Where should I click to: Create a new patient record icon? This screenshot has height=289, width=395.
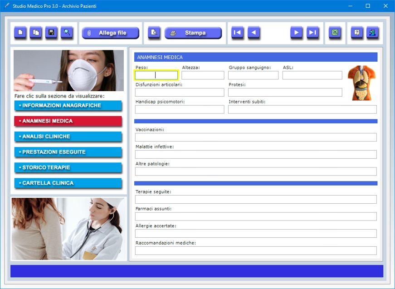tap(20, 33)
